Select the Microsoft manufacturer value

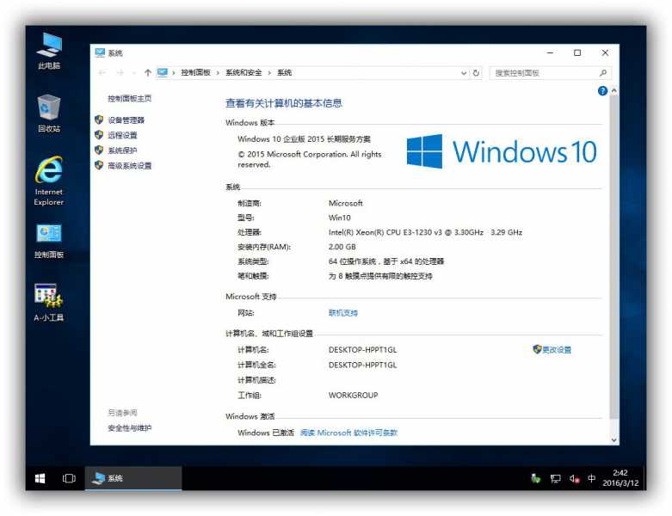[345, 204]
